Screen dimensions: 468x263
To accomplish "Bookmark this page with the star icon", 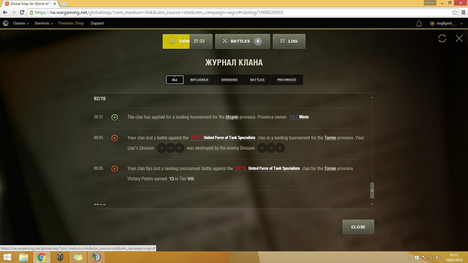I will coord(454,12).
